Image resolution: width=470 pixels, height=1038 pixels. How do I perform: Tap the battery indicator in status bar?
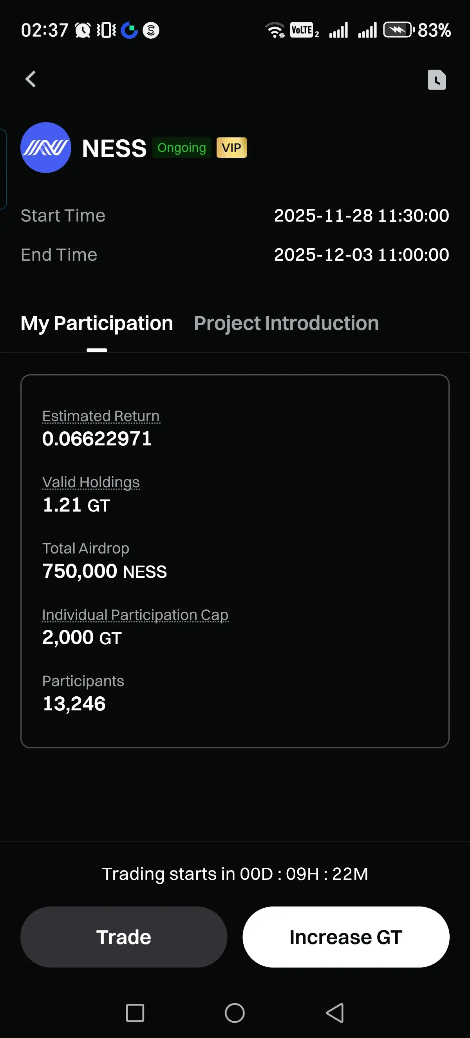[x=398, y=30]
